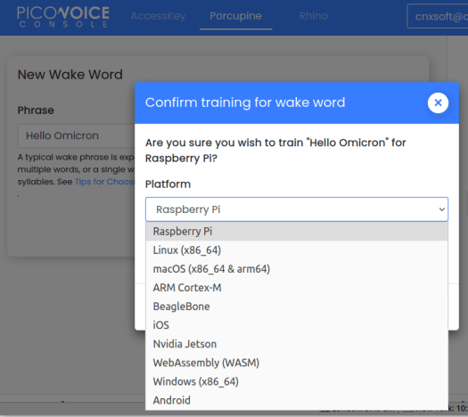The height and width of the screenshot is (417, 468).
Task: Open the cnxsoft account button
Action: point(437,16)
